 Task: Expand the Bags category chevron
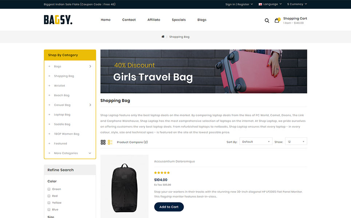90,66
